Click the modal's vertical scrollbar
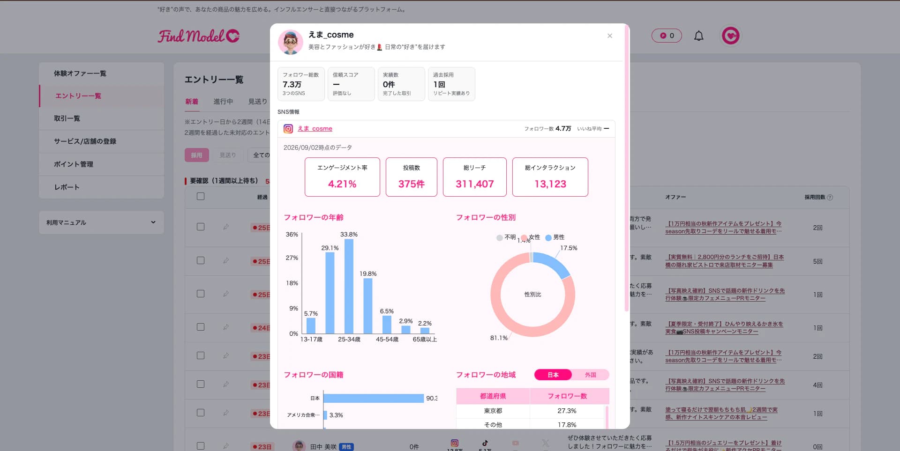This screenshot has width=900, height=451. [627, 169]
